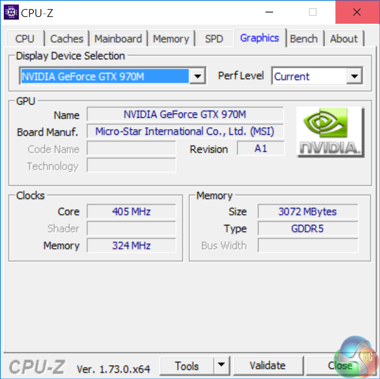Switch to the CPU tab
Image resolution: width=380 pixels, height=379 pixels.
(x=25, y=39)
